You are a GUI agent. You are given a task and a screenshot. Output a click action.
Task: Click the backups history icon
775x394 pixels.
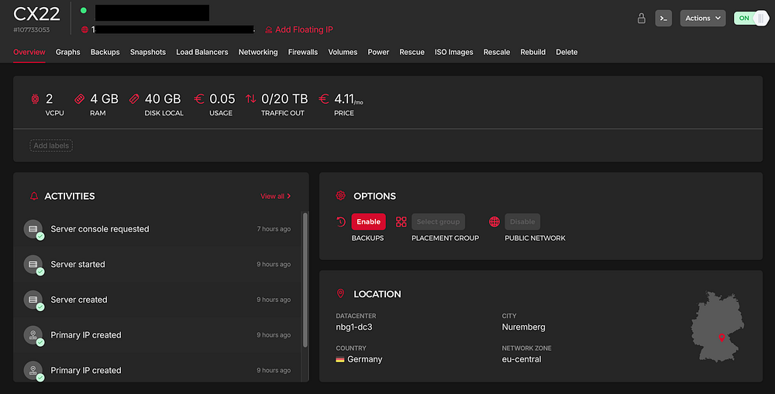tap(341, 221)
